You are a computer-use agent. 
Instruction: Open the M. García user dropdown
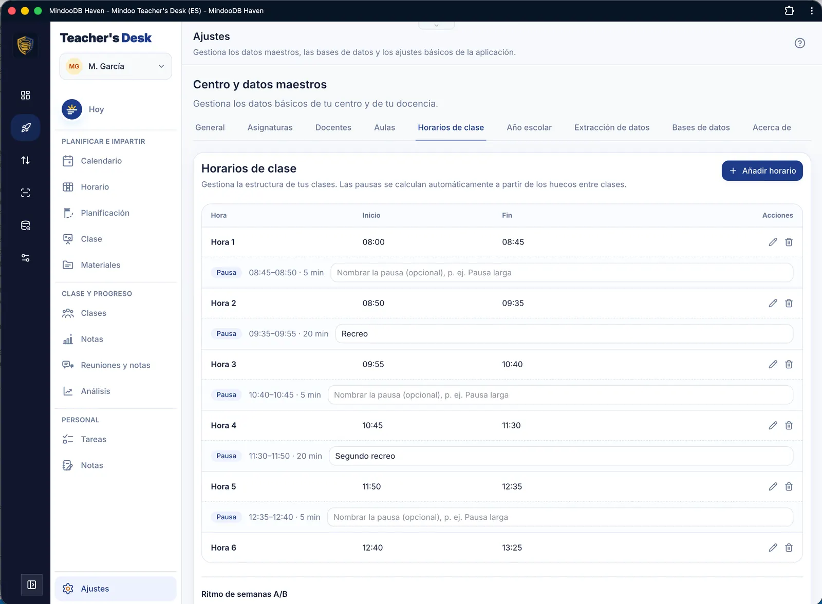[116, 66]
